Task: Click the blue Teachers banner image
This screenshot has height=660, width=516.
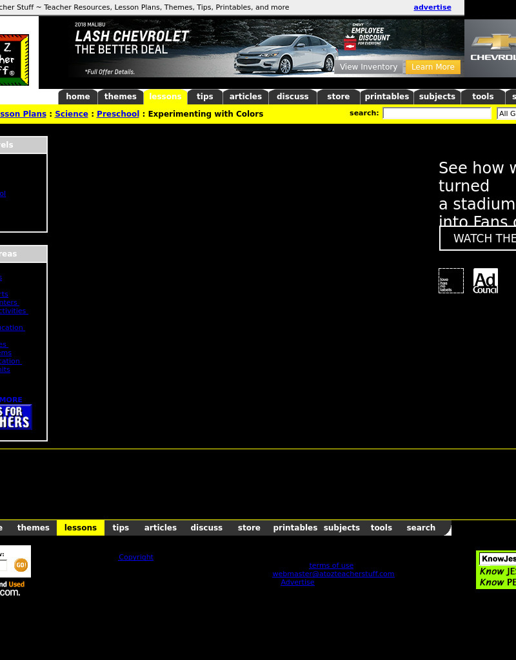Action: [x=15, y=417]
